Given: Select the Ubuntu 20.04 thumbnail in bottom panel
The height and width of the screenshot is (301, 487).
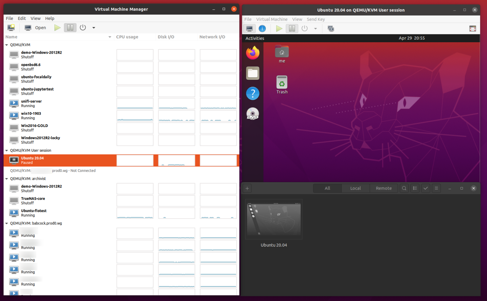Looking at the screenshot, I should (274, 219).
